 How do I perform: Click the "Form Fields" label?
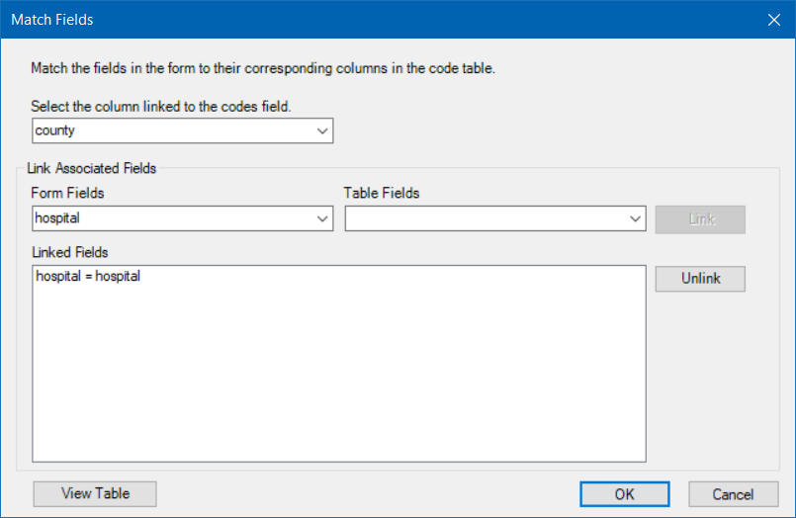coord(67,193)
